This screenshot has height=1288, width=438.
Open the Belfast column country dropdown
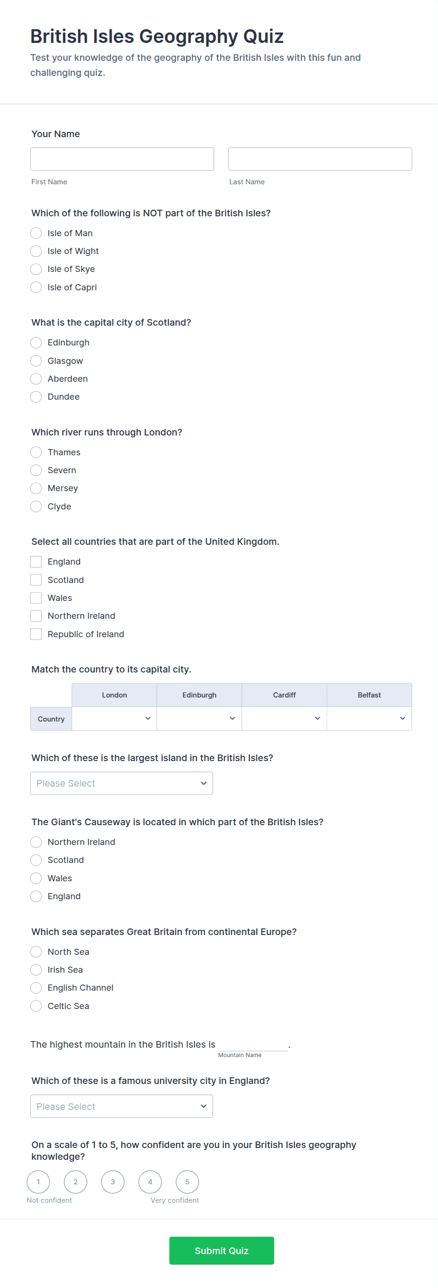[x=369, y=719]
